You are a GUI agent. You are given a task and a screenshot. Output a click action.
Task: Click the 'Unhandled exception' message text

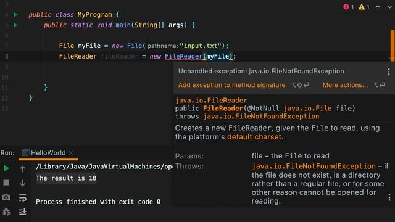point(261,72)
